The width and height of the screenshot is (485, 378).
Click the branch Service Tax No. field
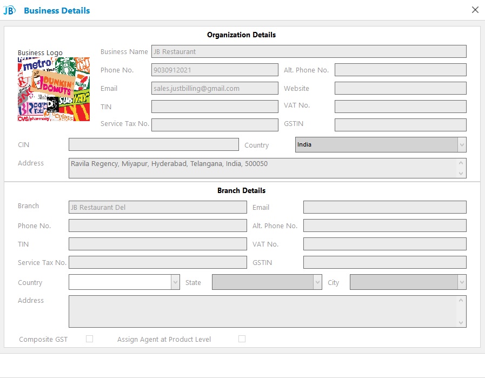point(158,262)
